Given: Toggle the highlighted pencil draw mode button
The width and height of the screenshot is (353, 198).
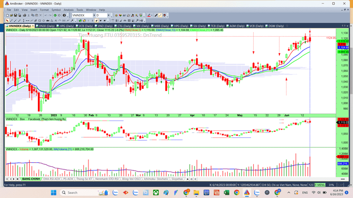Looking at the screenshot, I should tap(160, 15).
